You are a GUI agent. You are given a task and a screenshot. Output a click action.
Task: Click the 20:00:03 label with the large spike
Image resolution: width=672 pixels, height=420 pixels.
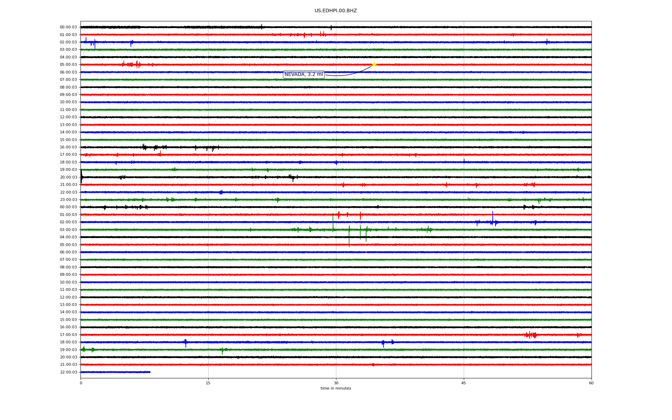68,177
